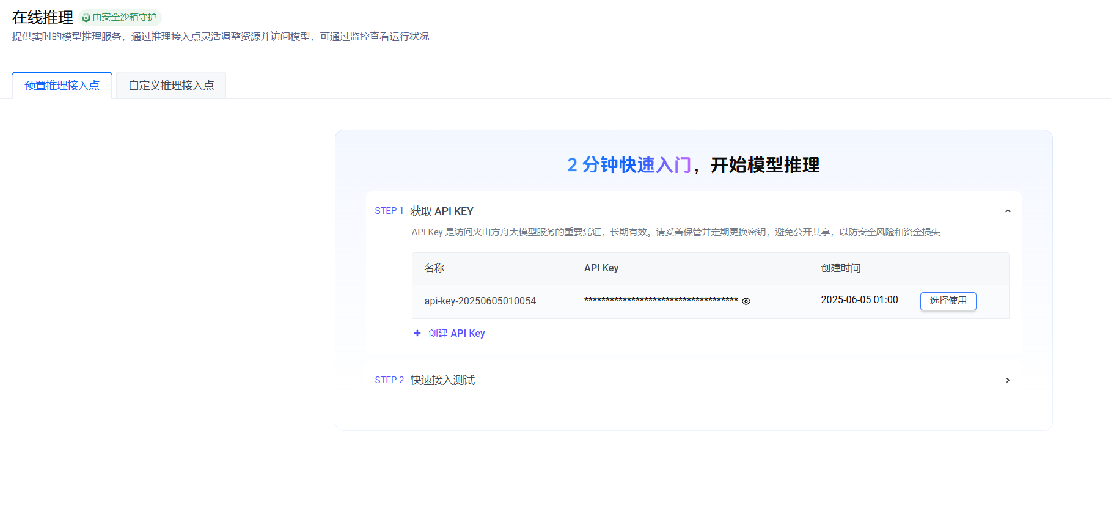Click the 快速接入测试 step title

(x=442, y=380)
